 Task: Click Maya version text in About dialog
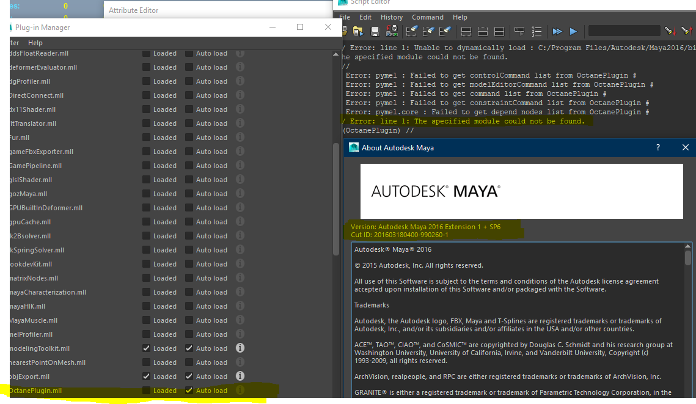tap(425, 227)
